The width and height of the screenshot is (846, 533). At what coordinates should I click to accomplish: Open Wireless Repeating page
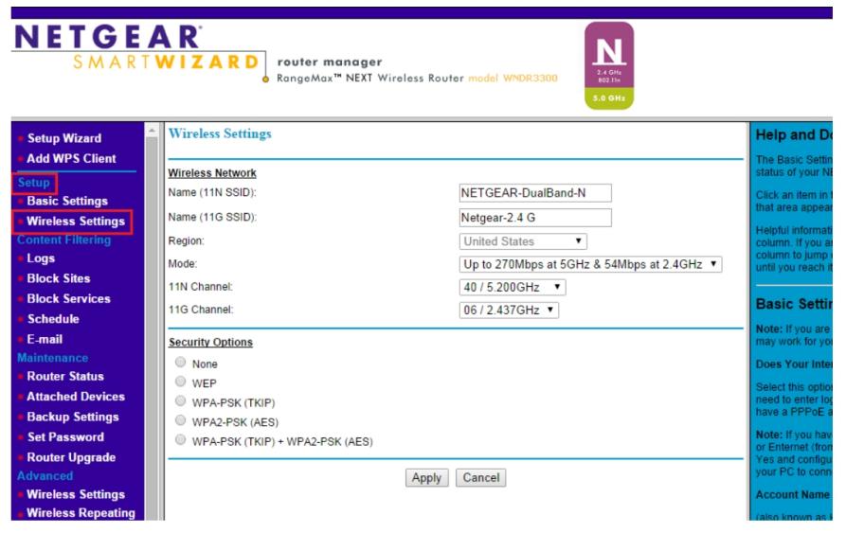click(81, 513)
